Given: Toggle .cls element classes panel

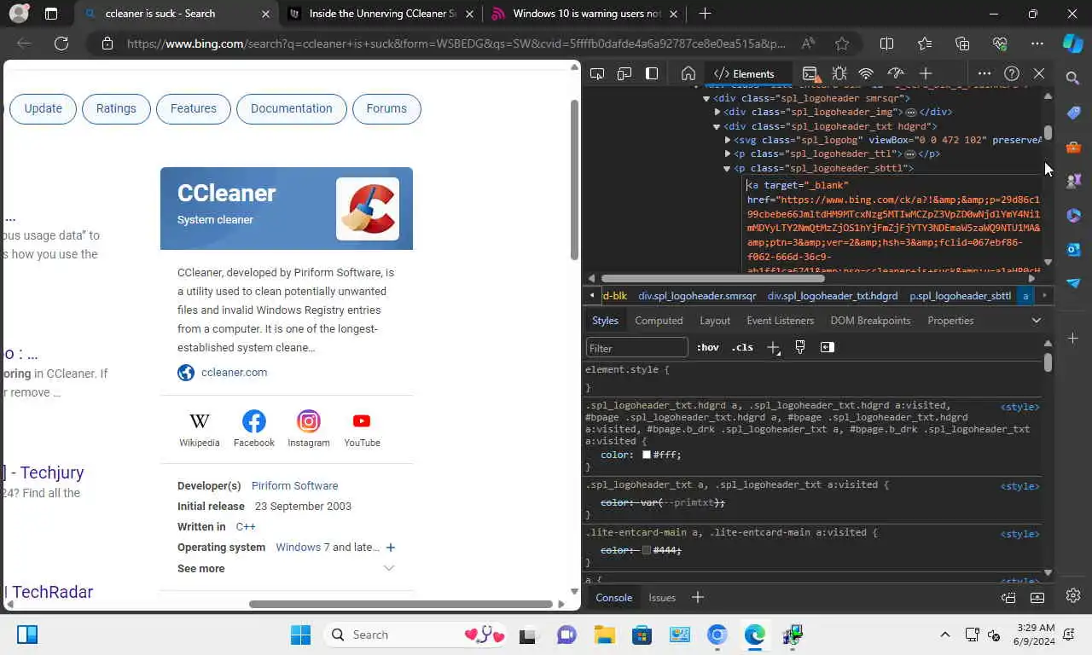Looking at the screenshot, I should [x=742, y=347].
